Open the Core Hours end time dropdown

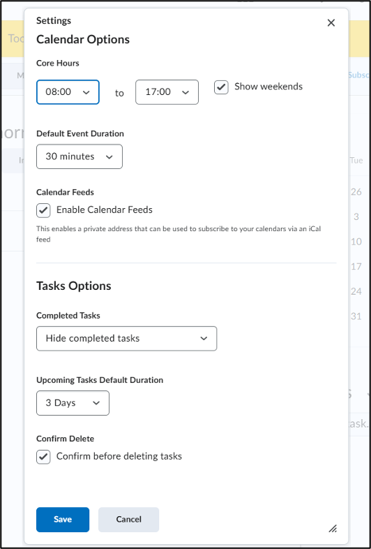click(167, 92)
